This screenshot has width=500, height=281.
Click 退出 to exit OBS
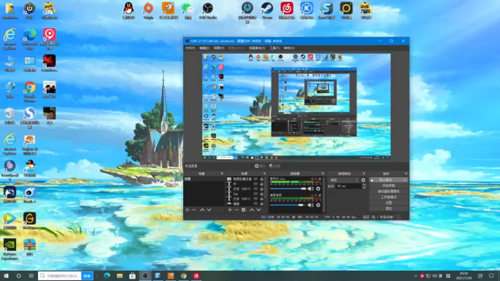coord(389,209)
